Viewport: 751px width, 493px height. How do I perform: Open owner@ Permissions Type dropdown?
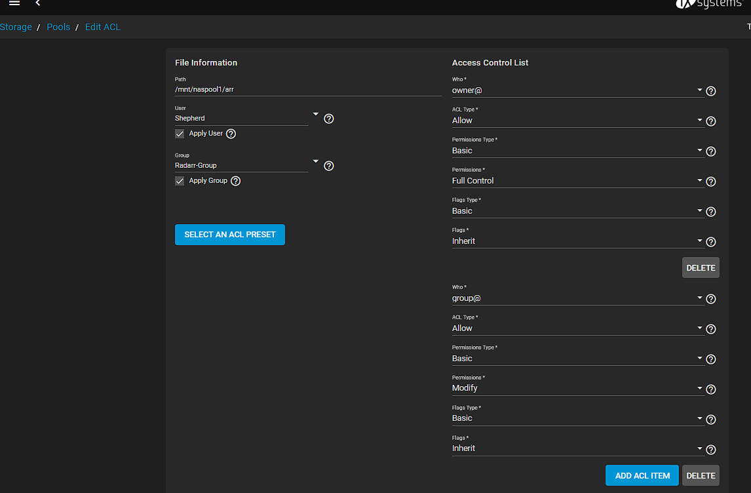(x=577, y=151)
